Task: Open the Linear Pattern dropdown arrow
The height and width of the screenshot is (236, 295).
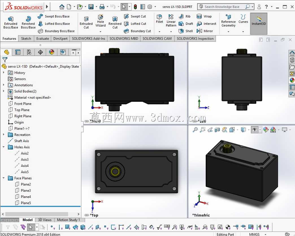Action: pyautogui.click(x=171, y=32)
